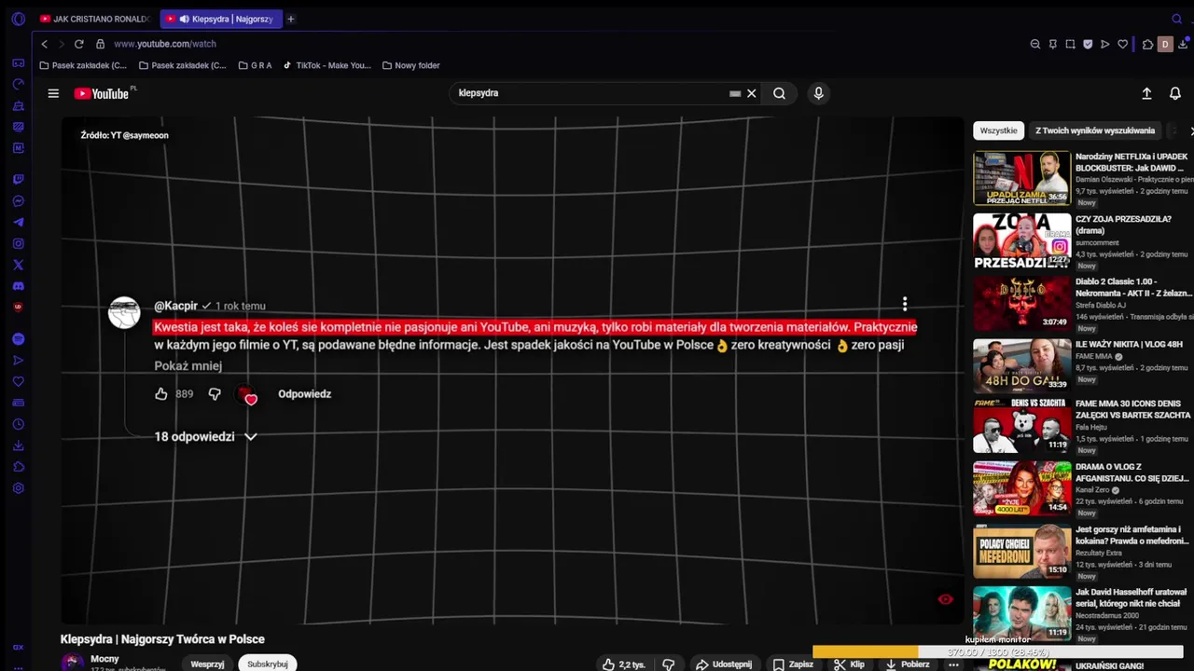Click the YouTube search magnifier button
The image size is (1194, 671).
779,93
